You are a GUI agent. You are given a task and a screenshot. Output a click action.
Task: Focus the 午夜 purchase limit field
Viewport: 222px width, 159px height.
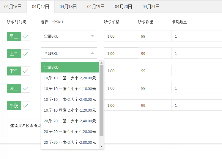pos(197,105)
